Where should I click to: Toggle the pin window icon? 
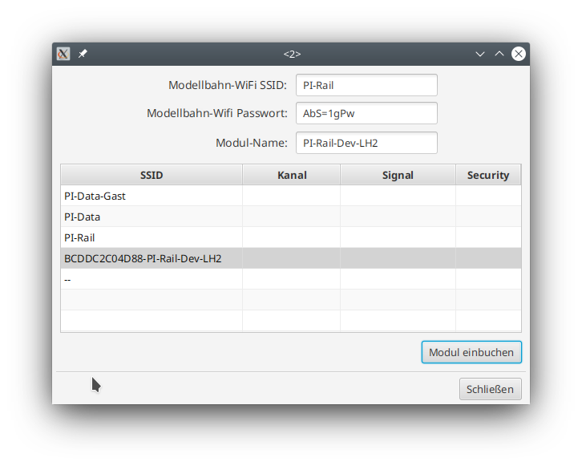[83, 54]
